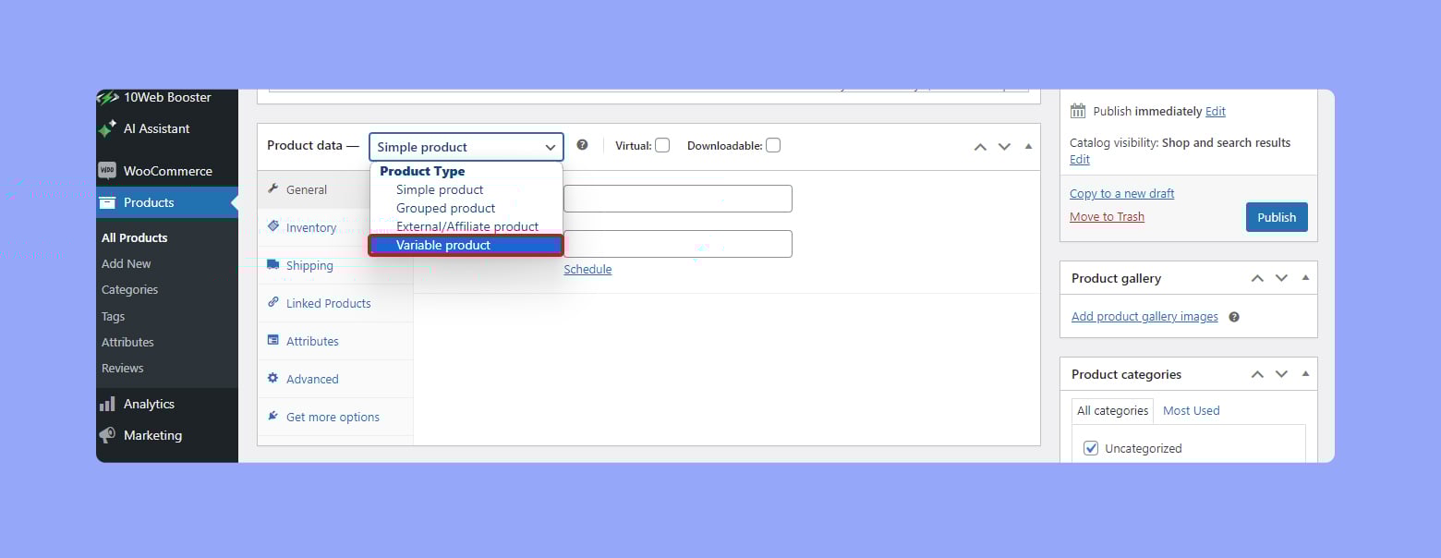Click help icon next to gallery images link
Screen dimensions: 1441x558
pyautogui.click(x=1234, y=317)
